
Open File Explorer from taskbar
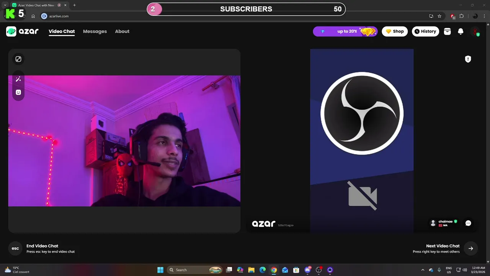coord(251,270)
